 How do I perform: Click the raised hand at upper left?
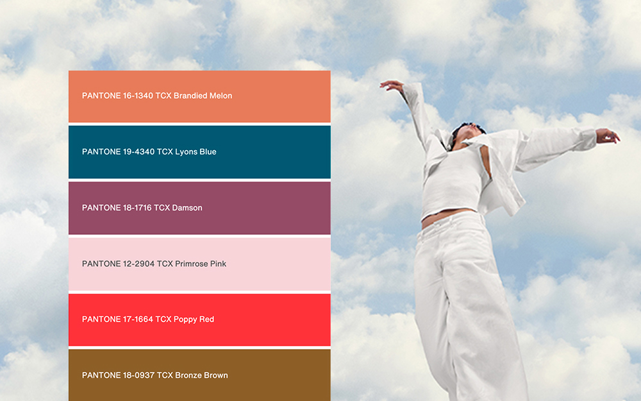(x=390, y=85)
